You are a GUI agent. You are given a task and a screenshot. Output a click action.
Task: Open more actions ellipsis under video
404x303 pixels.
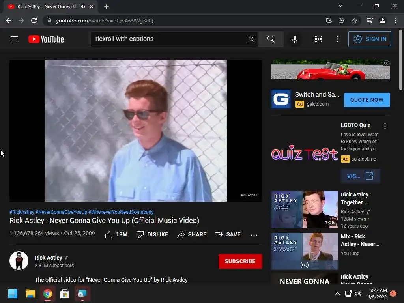pyautogui.click(x=254, y=235)
